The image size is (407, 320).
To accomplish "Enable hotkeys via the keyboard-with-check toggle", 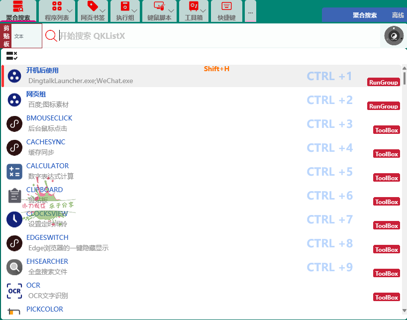I will tap(10, 58).
